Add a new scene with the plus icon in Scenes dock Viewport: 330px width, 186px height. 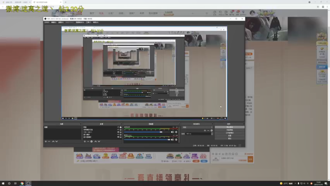click(46, 141)
